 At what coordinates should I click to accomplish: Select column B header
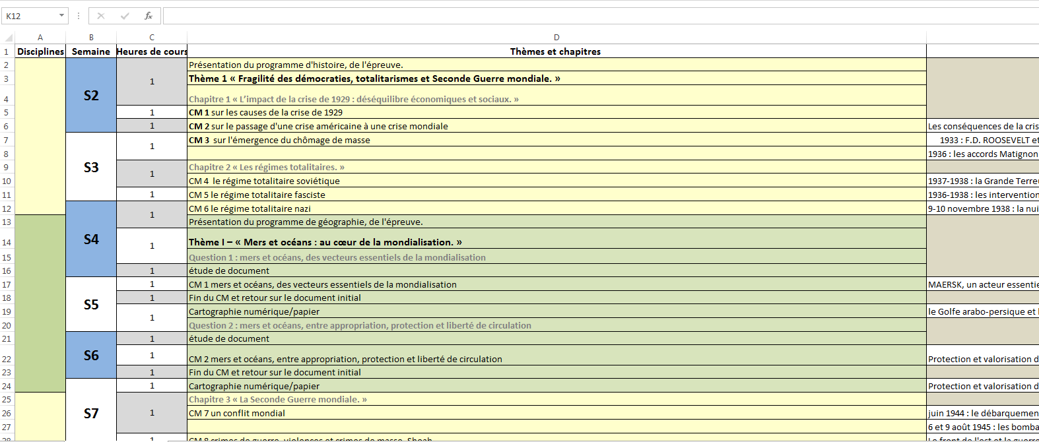pyautogui.click(x=91, y=38)
